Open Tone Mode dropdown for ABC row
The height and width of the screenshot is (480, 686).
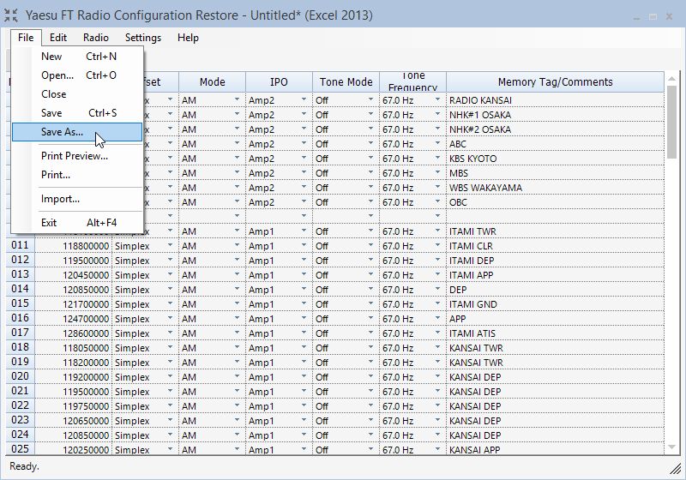(x=371, y=143)
